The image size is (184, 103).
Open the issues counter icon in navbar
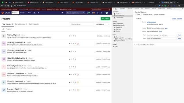pyautogui.click(x=89, y=13)
